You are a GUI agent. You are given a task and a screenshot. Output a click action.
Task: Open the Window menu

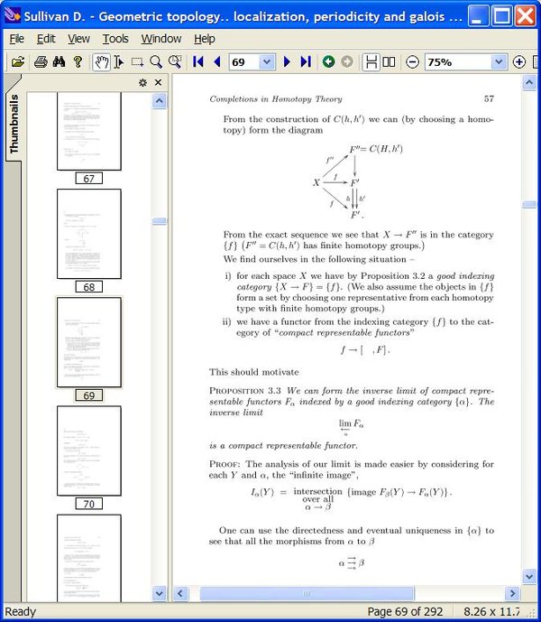click(161, 39)
